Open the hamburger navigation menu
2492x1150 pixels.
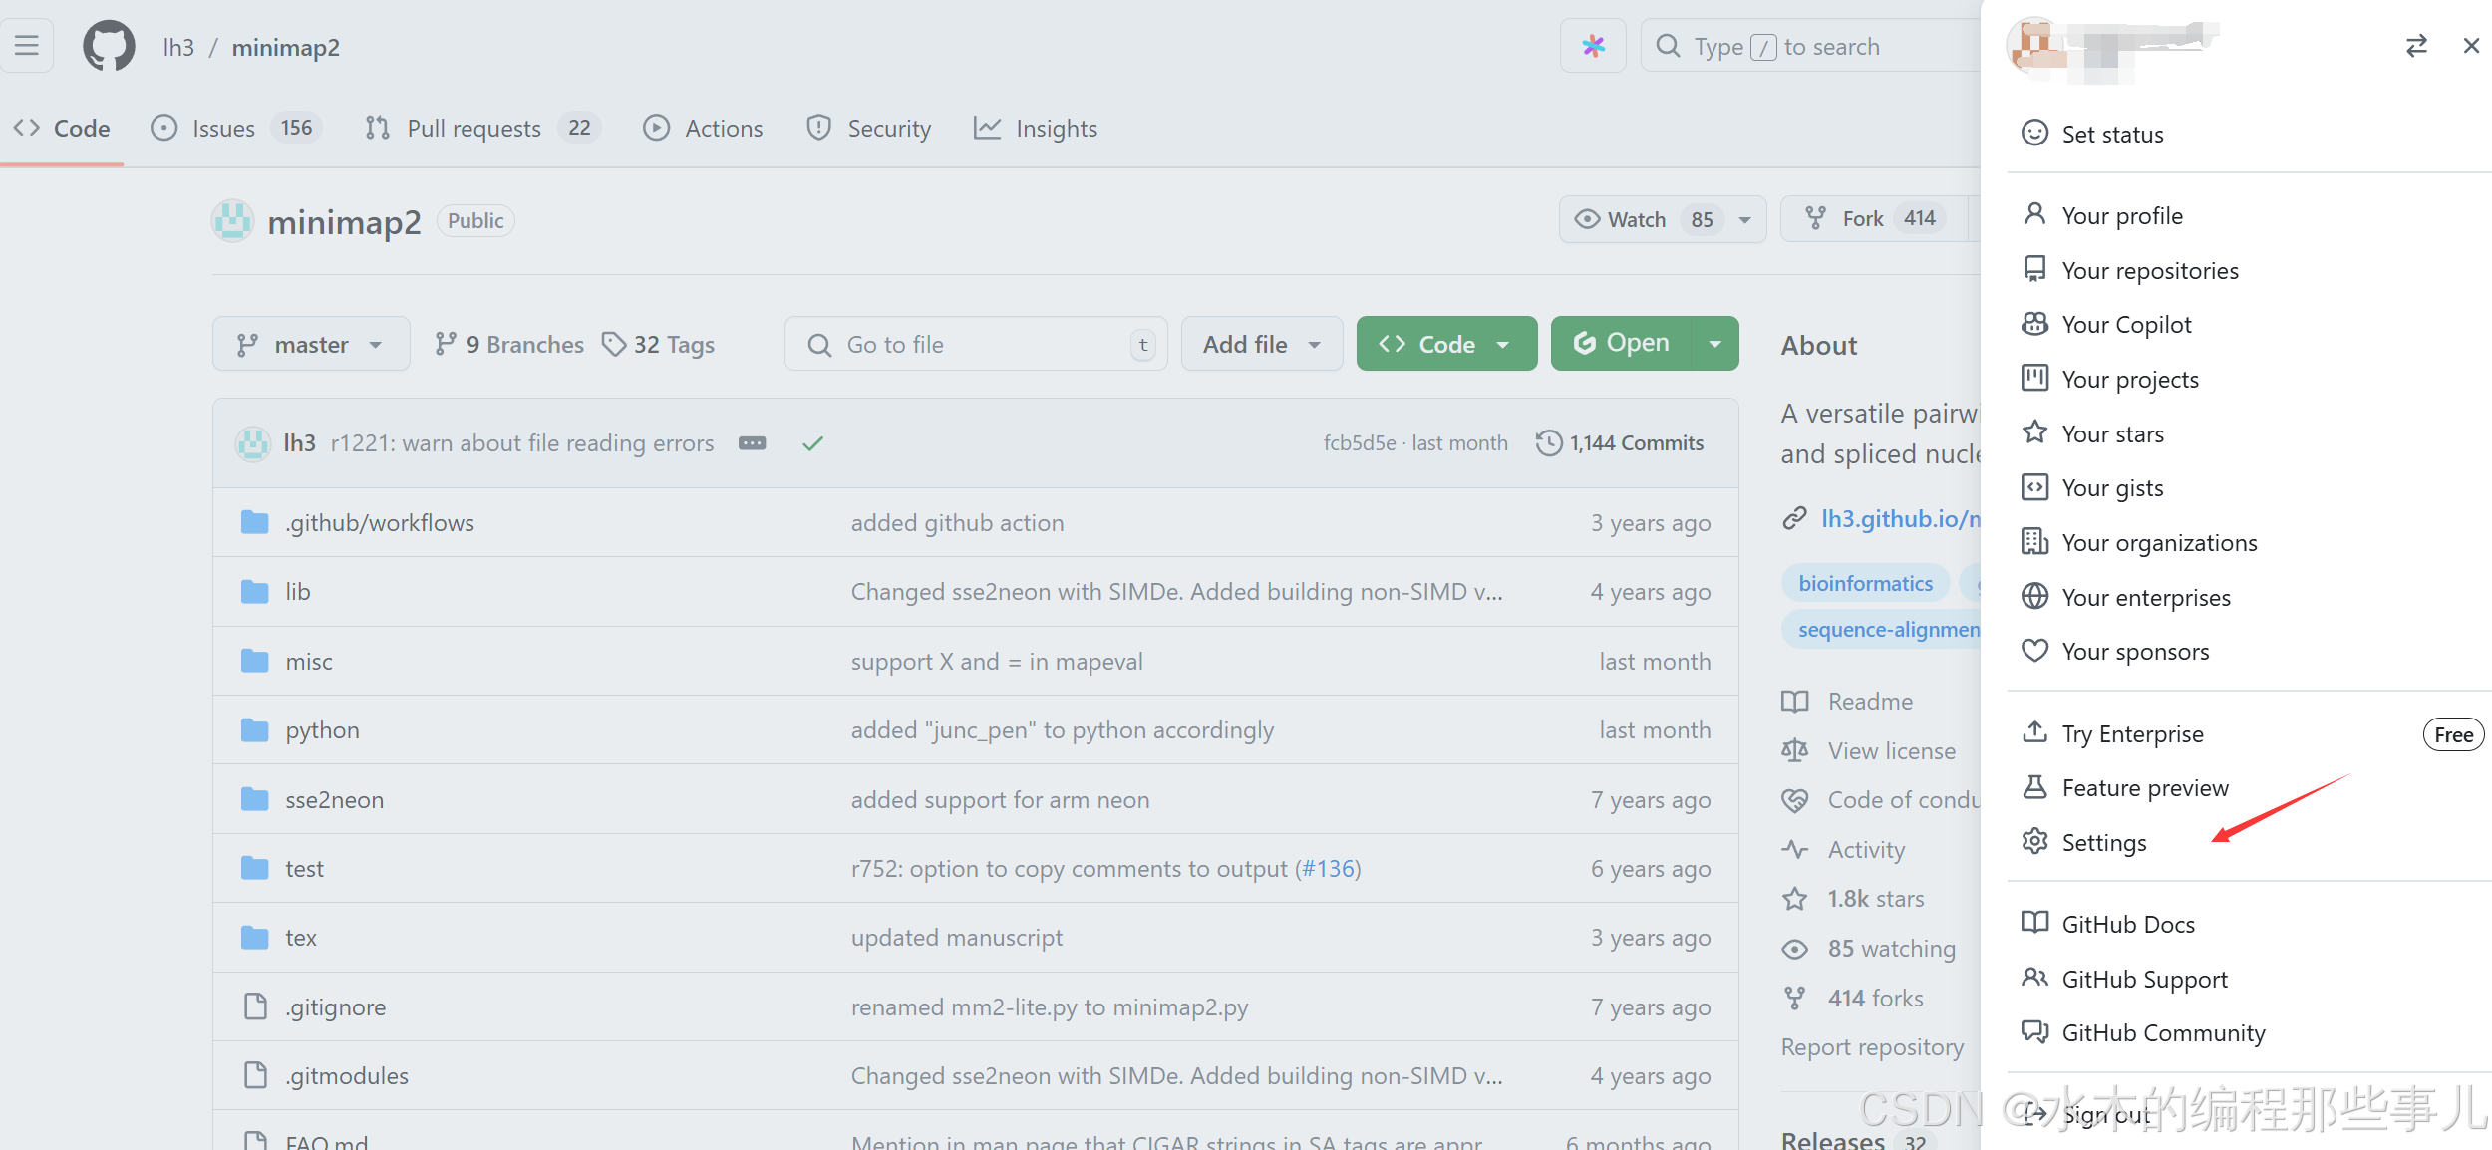pyautogui.click(x=27, y=46)
